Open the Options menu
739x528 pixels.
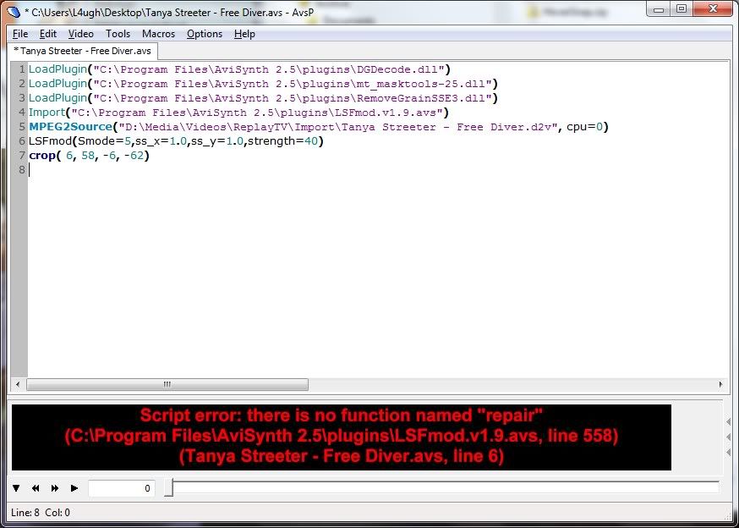tap(205, 34)
